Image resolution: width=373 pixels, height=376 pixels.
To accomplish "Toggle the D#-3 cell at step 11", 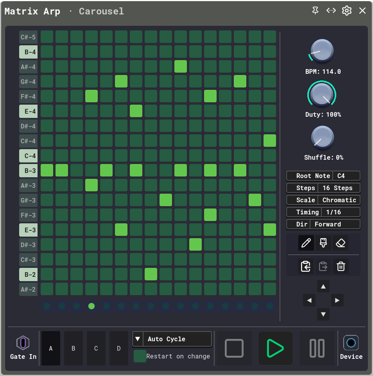I will point(195,244).
